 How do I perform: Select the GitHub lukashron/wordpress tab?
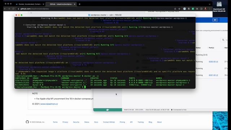[61, 4]
